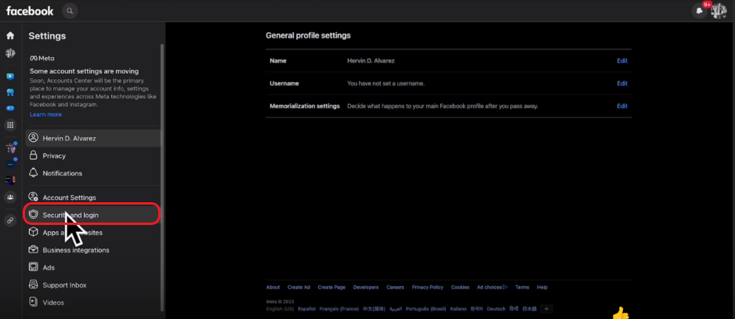Go to Home in left rail
This screenshot has height=319, width=735.
tap(10, 35)
